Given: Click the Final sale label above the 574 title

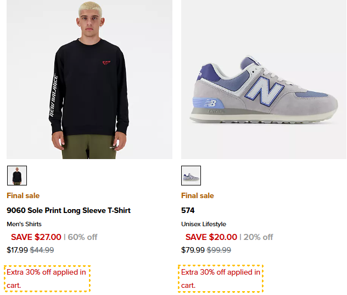Looking at the screenshot, I should [x=198, y=195].
